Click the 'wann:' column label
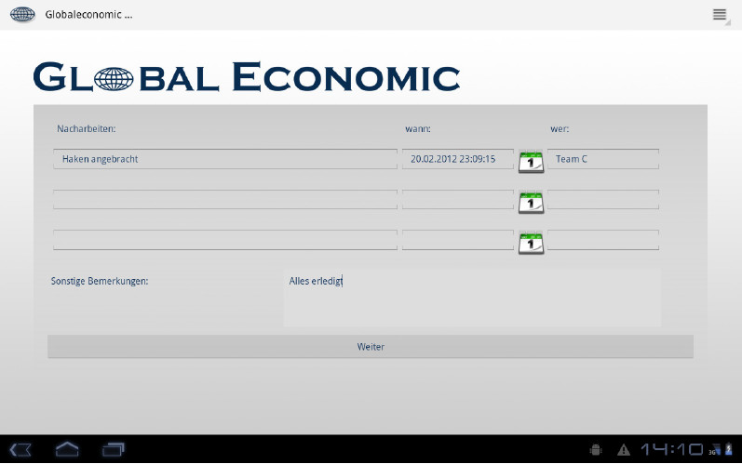The height and width of the screenshot is (464, 742). click(x=418, y=128)
